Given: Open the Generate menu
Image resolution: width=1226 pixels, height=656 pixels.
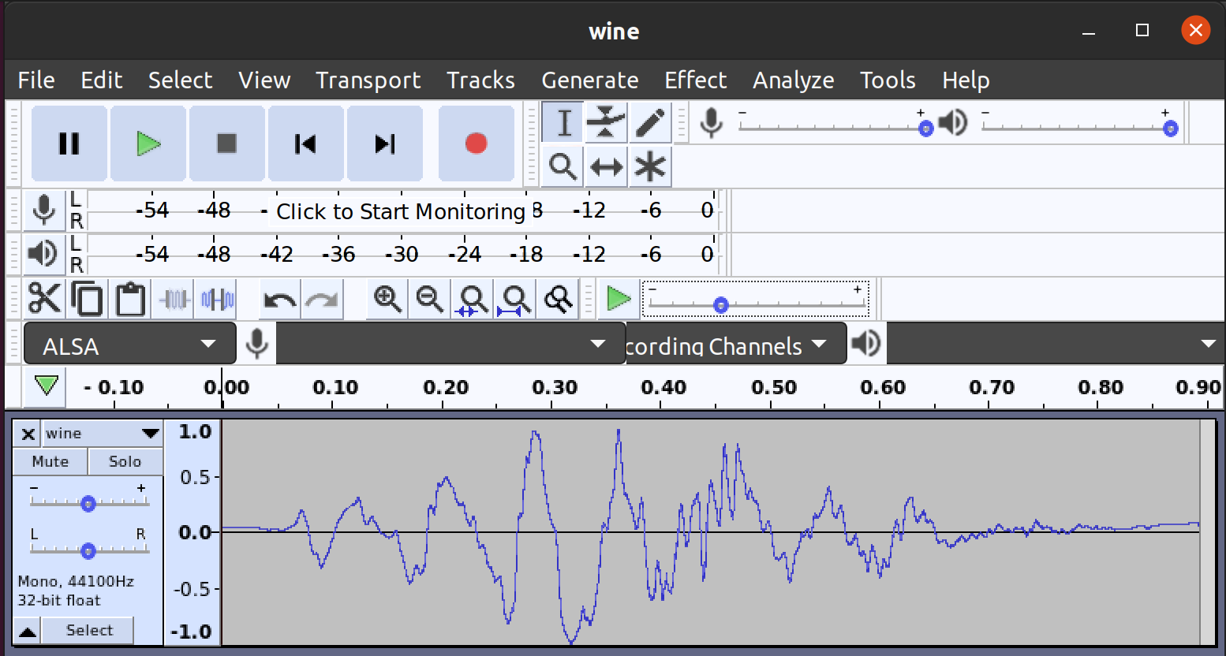Looking at the screenshot, I should click(590, 80).
